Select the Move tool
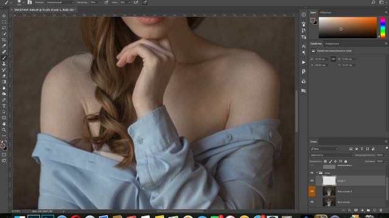The image size is (389, 218). click(x=4, y=16)
